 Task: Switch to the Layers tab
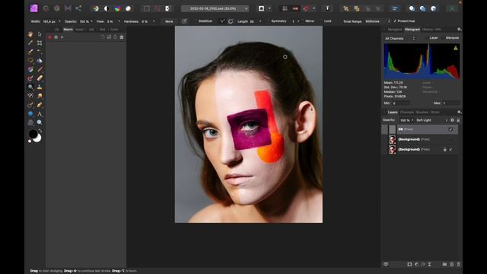(x=393, y=112)
